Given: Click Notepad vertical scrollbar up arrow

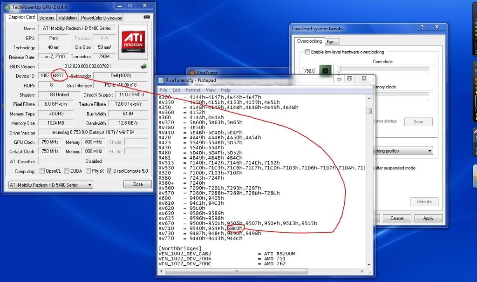Looking at the screenshot, I should tap(369, 99).
